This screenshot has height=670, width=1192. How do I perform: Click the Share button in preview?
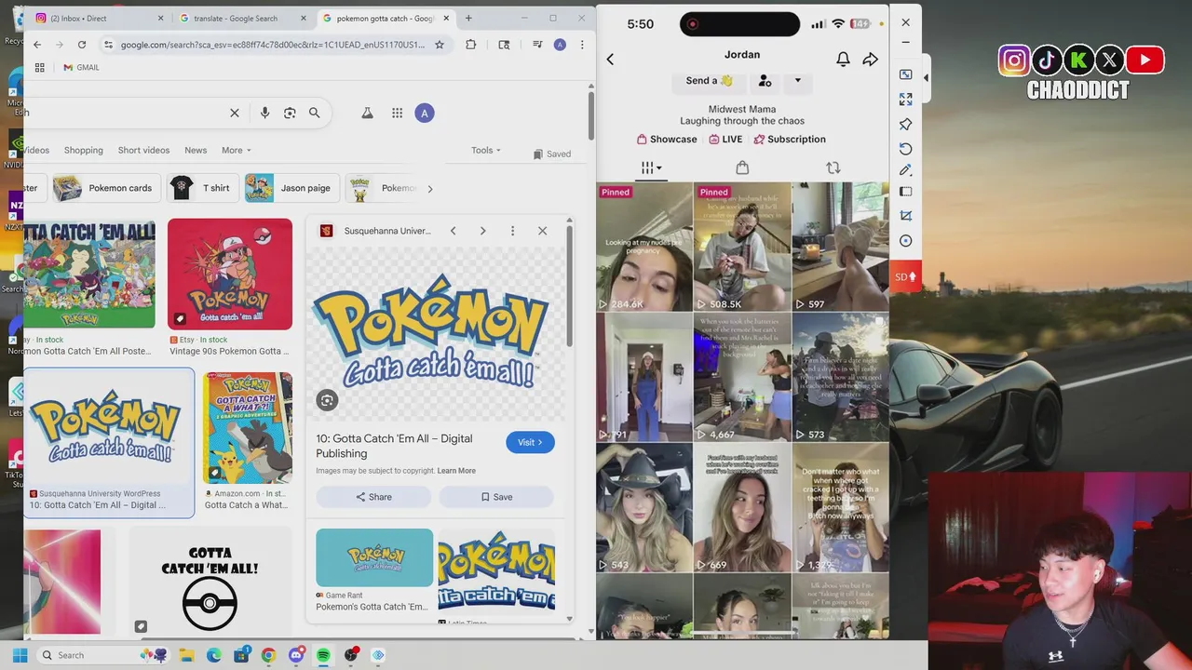click(373, 497)
